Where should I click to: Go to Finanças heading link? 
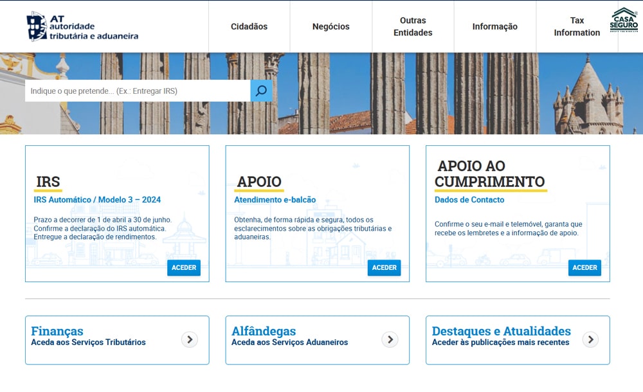point(57,331)
